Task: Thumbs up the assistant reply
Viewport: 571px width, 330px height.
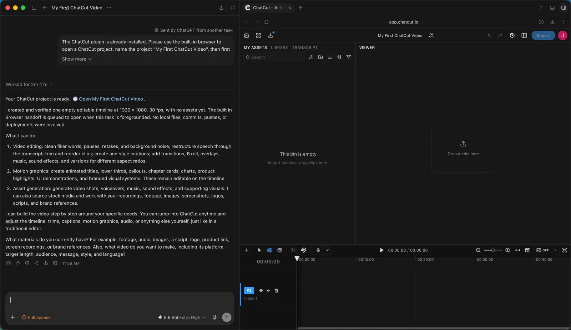Action: (17, 263)
